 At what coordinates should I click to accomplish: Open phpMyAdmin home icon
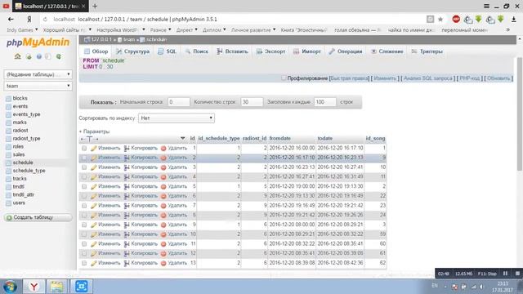[18, 56]
